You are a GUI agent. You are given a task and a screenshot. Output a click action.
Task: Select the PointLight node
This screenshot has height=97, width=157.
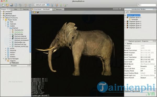134,20
